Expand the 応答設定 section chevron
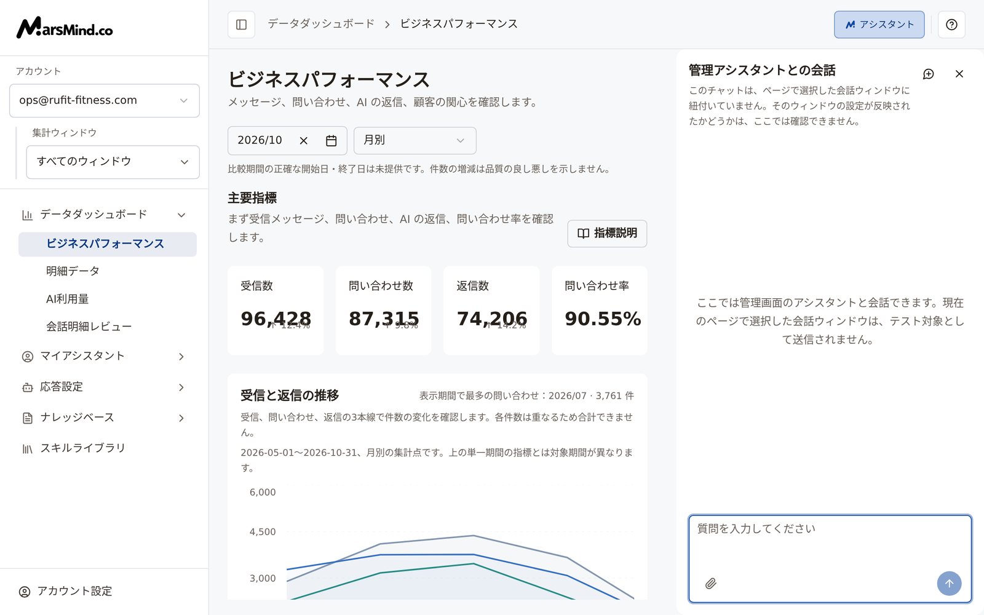The width and height of the screenshot is (984, 615). point(181,387)
